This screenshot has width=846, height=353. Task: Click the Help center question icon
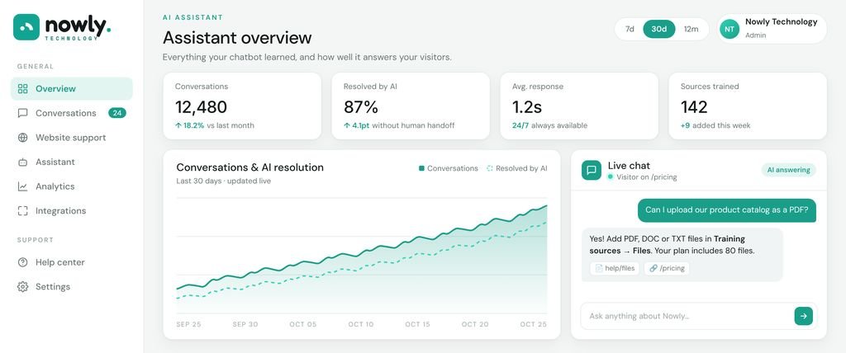click(x=22, y=262)
